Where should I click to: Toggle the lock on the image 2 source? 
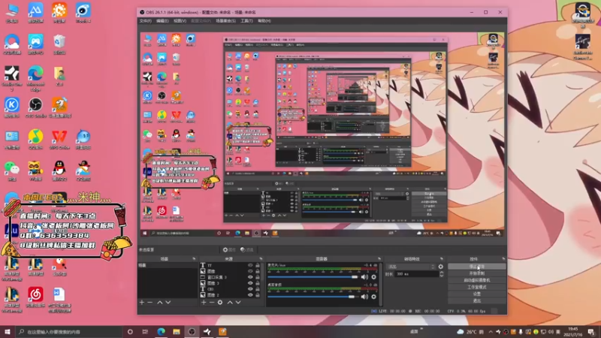[x=258, y=294]
